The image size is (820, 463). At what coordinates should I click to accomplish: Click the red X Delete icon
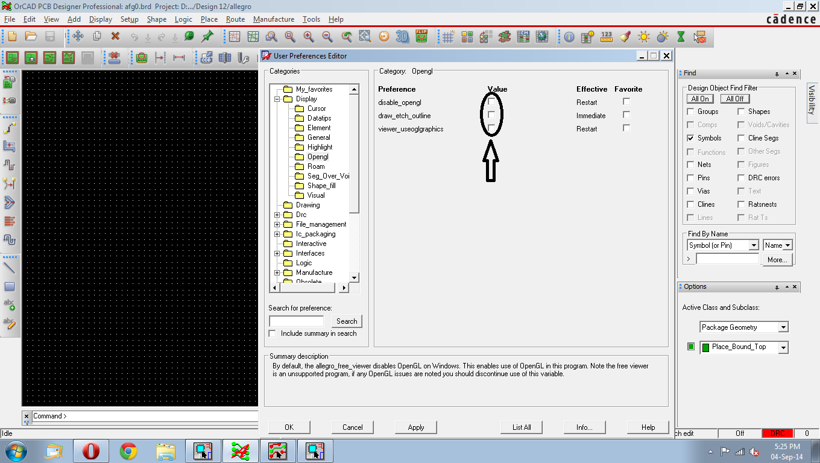tap(115, 37)
